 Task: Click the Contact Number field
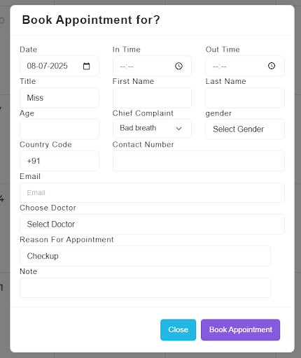tap(199, 161)
